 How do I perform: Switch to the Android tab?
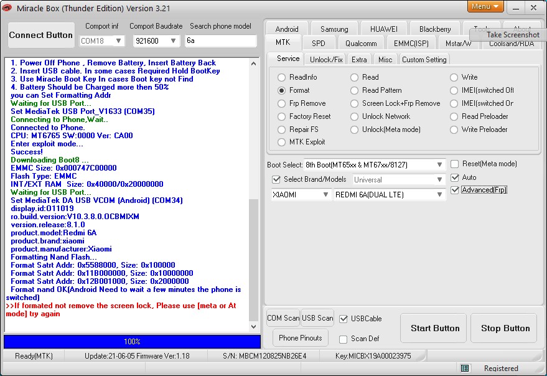coord(287,29)
